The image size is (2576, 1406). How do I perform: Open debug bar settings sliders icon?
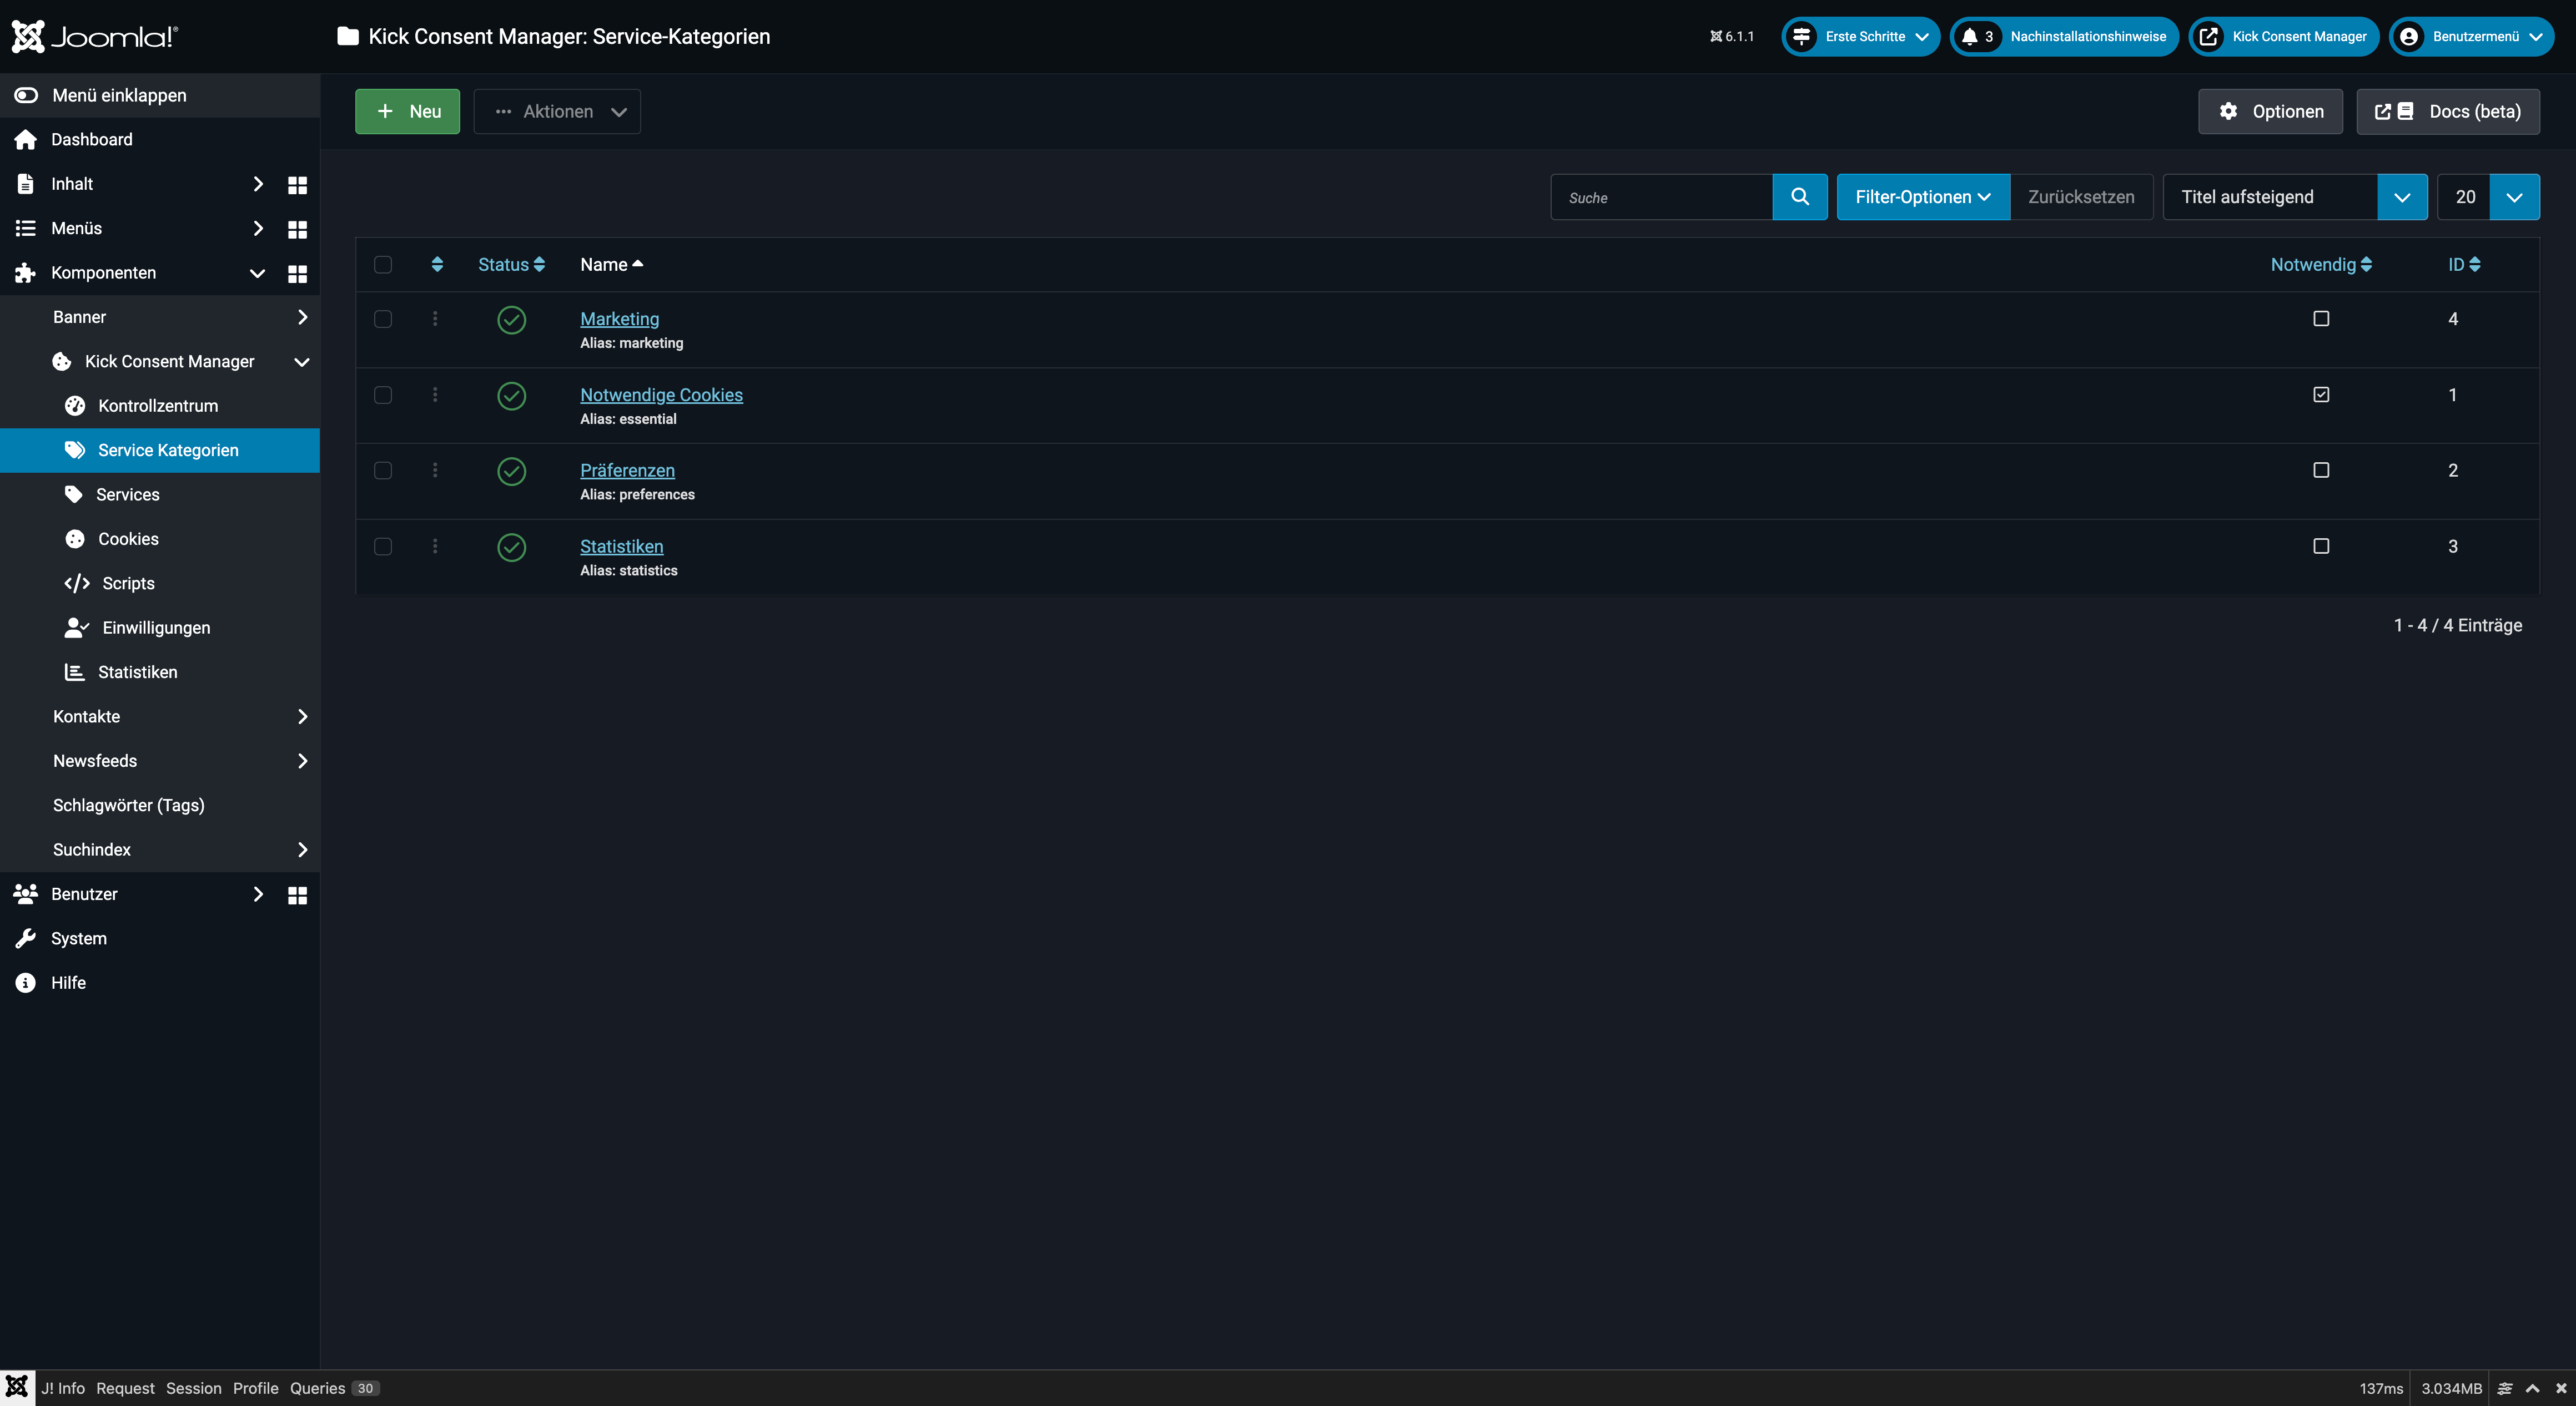click(x=2505, y=1388)
